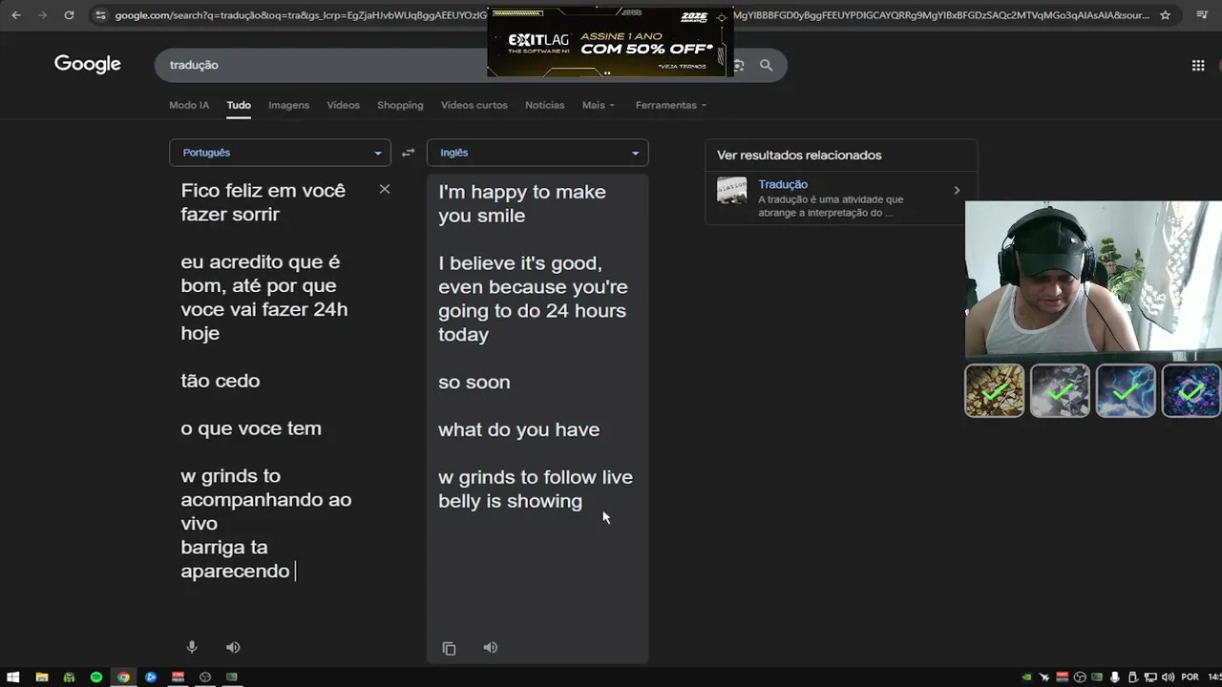
Task: Copy the English translation
Action: pos(449,648)
